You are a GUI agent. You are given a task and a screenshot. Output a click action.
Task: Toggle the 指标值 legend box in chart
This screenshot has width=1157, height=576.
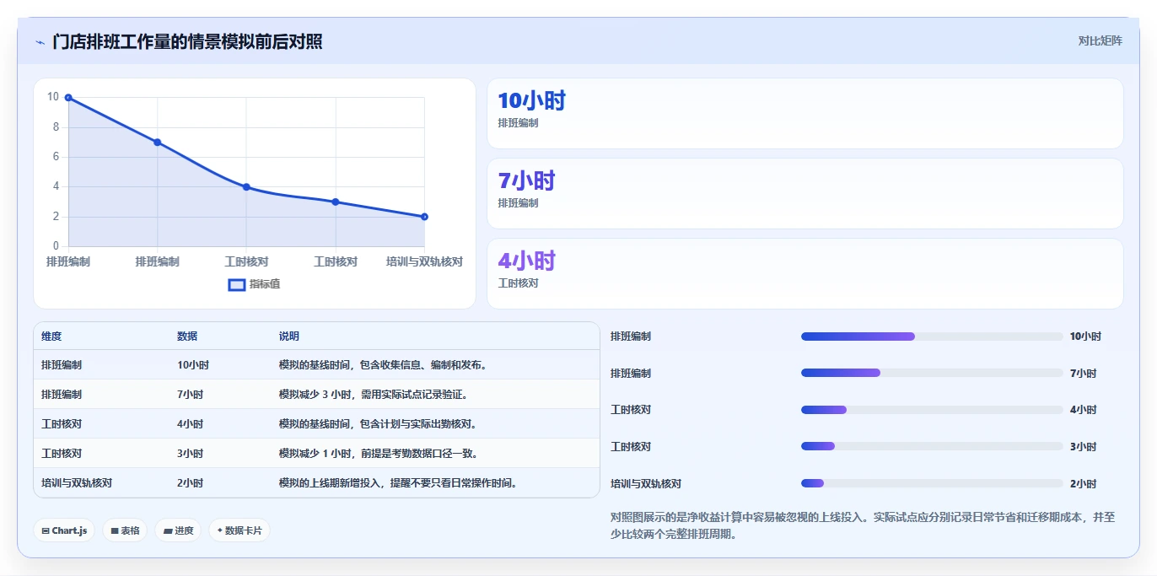tap(237, 284)
